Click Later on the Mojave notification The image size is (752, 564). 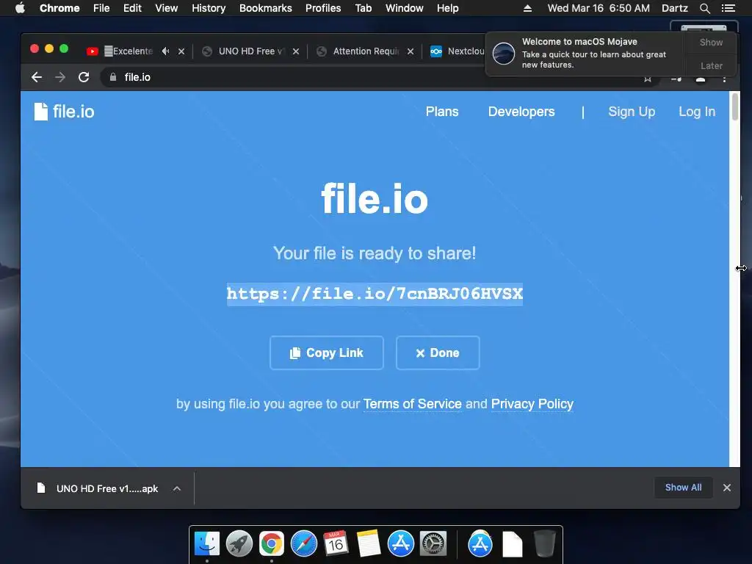click(711, 65)
